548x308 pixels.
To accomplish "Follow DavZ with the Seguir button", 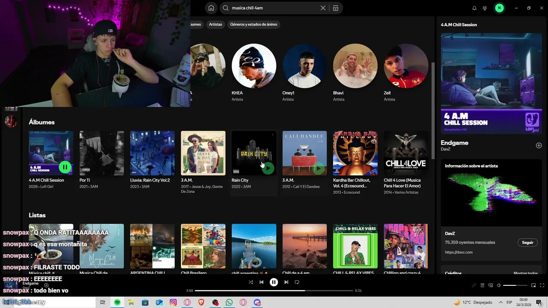I will [x=527, y=243].
